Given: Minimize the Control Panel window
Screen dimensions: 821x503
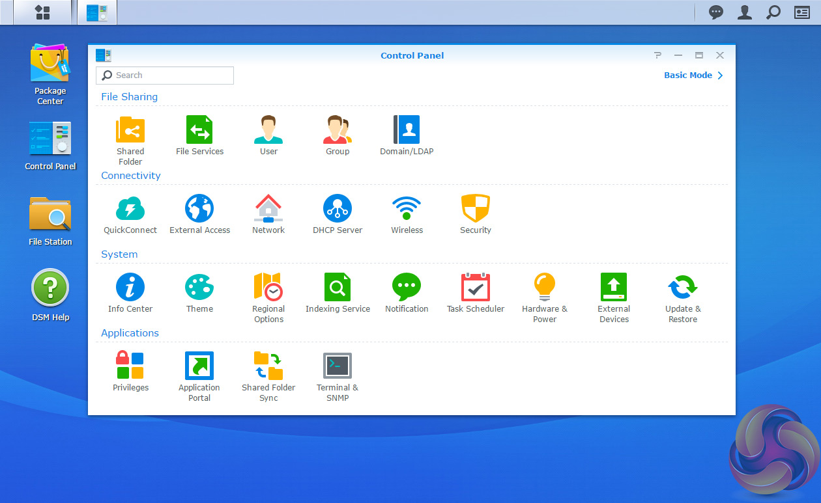Looking at the screenshot, I should 678,55.
